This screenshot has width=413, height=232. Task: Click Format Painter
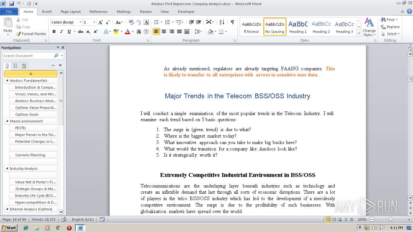pyautogui.click(x=31, y=34)
